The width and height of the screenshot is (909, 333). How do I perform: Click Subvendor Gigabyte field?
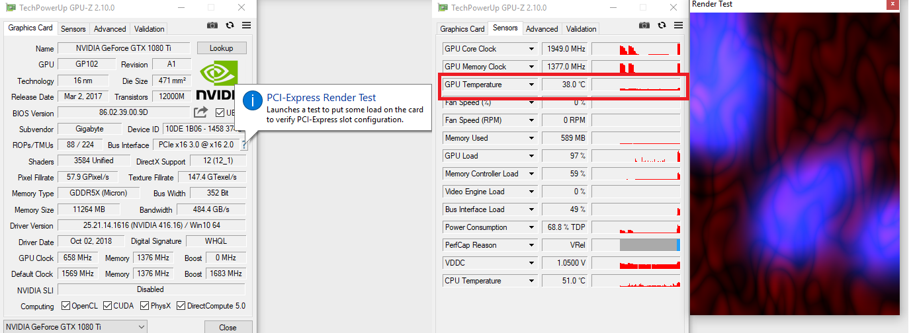[x=89, y=129]
